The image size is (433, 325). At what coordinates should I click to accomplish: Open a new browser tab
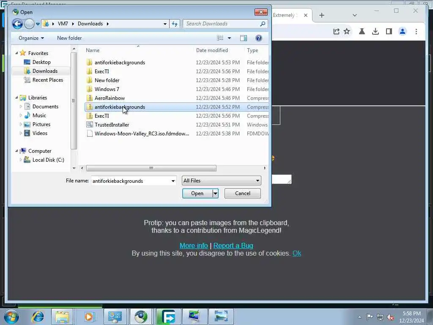pos(322,15)
